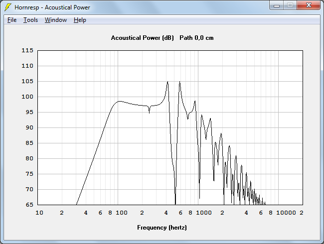Viewport: 324px width, 244px height.
Task: Click the 1000 frequency axis label
Action: (x=204, y=213)
